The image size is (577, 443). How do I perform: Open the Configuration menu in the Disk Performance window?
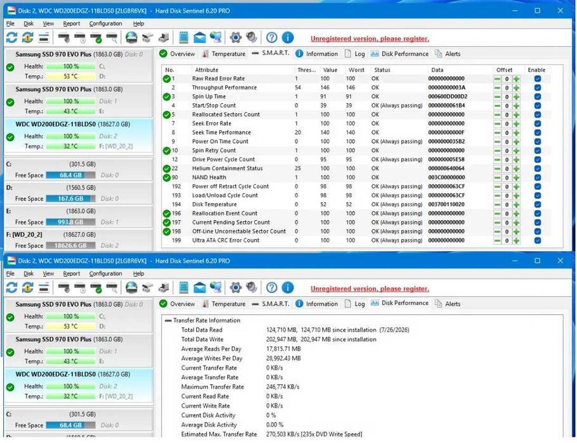coord(106,273)
